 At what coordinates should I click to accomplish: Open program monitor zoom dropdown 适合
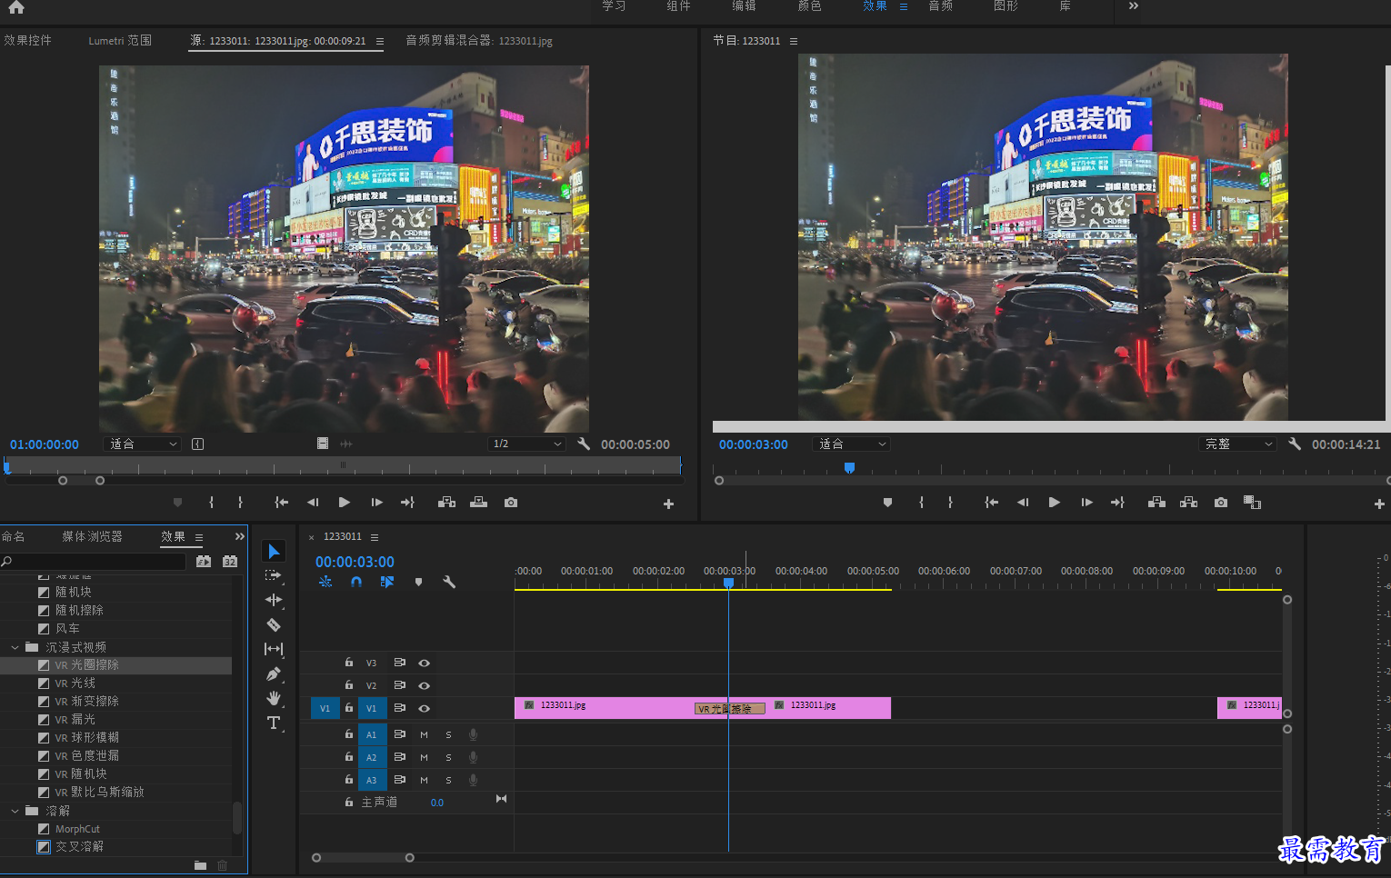(x=852, y=444)
